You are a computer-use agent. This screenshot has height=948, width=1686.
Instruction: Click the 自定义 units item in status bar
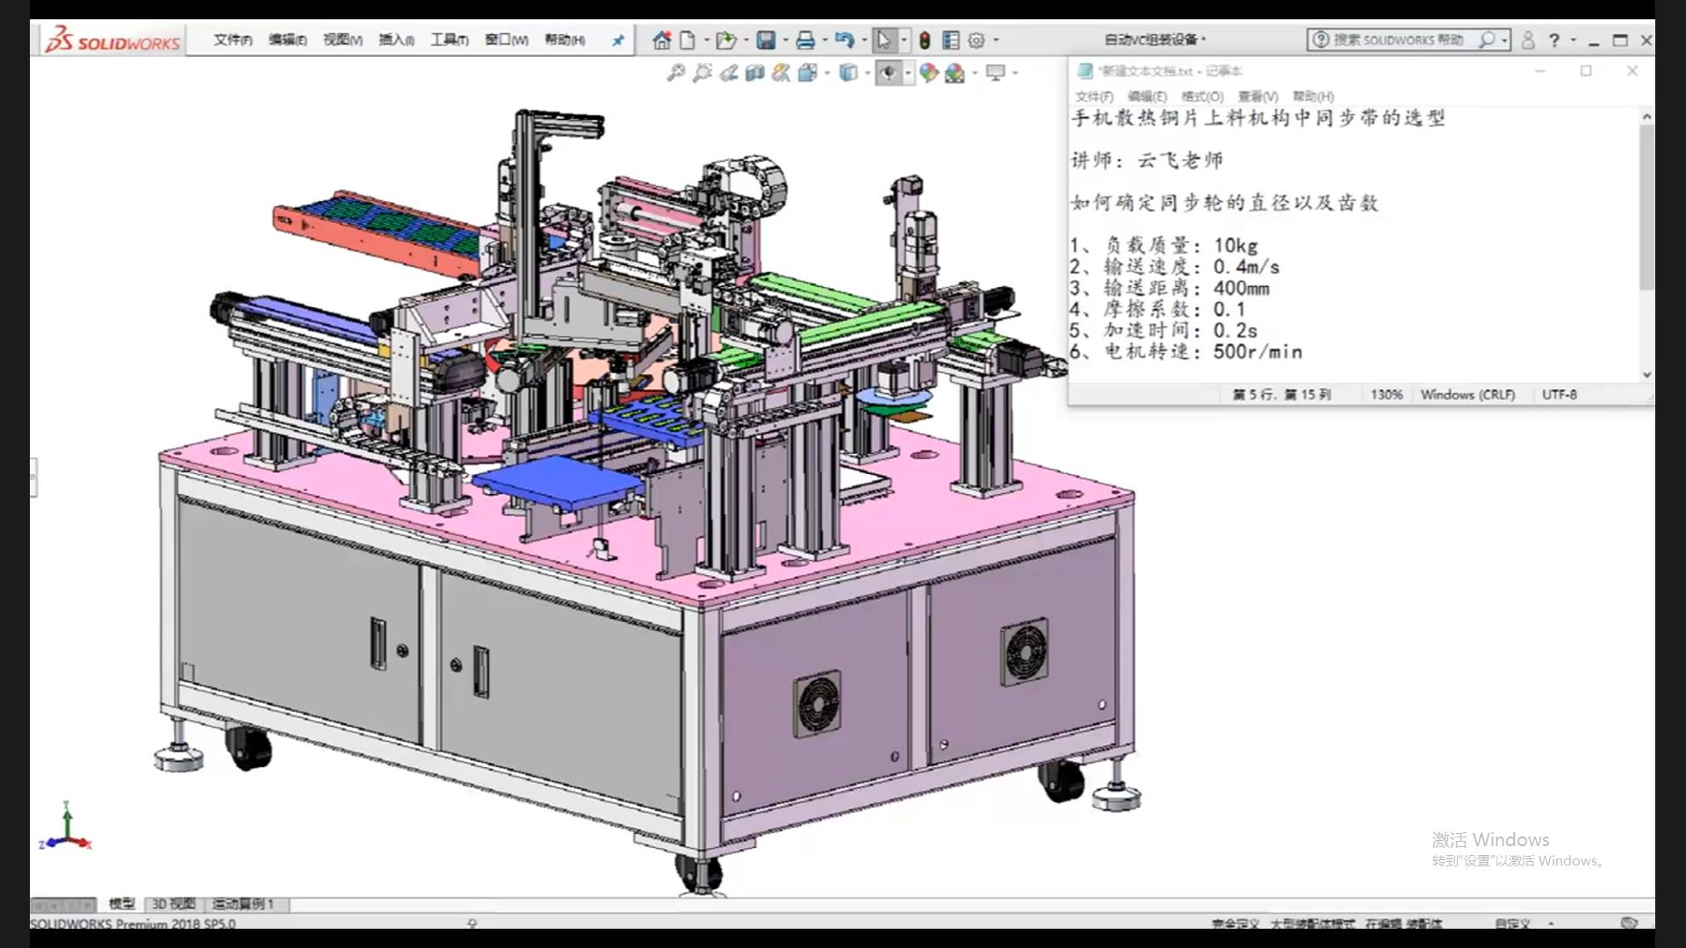pyautogui.click(x=1512, y=923)
